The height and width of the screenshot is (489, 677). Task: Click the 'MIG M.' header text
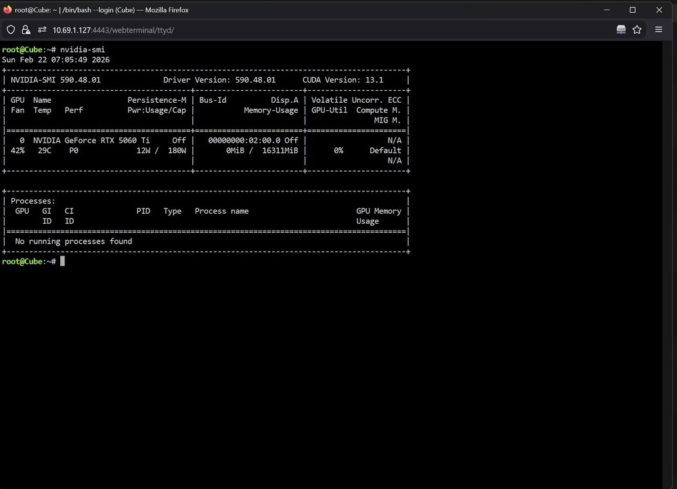[388, 120]
